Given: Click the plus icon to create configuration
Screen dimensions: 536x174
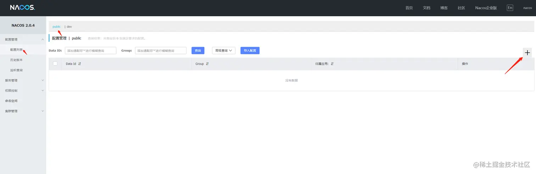Looking at the screenshot, I should [527, 53].
